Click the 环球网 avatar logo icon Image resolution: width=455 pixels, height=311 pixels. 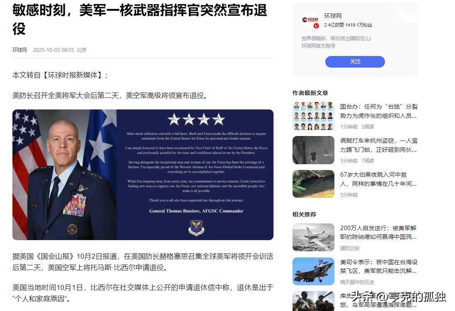tap(310, 20)
